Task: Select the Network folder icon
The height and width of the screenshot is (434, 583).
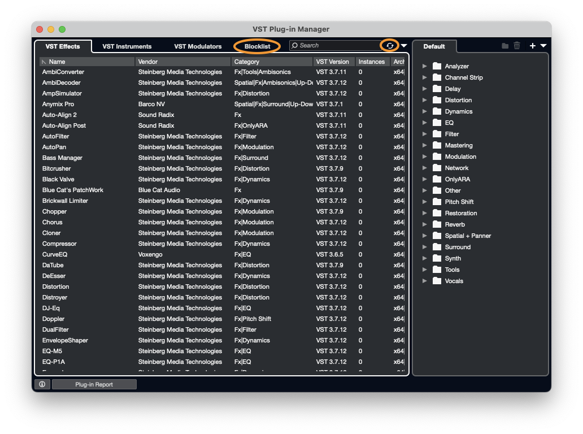Action: (437, 168)
